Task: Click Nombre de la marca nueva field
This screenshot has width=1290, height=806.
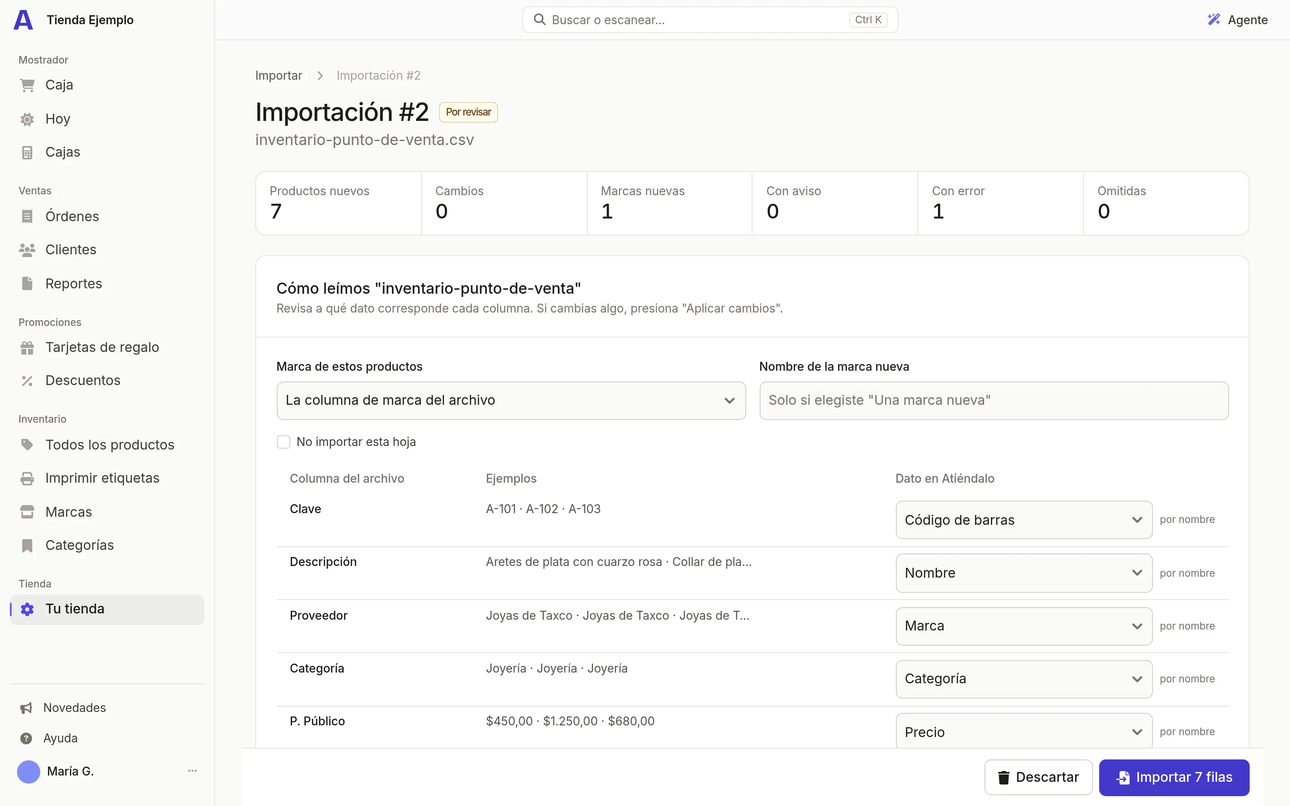Action: point(993,400)
